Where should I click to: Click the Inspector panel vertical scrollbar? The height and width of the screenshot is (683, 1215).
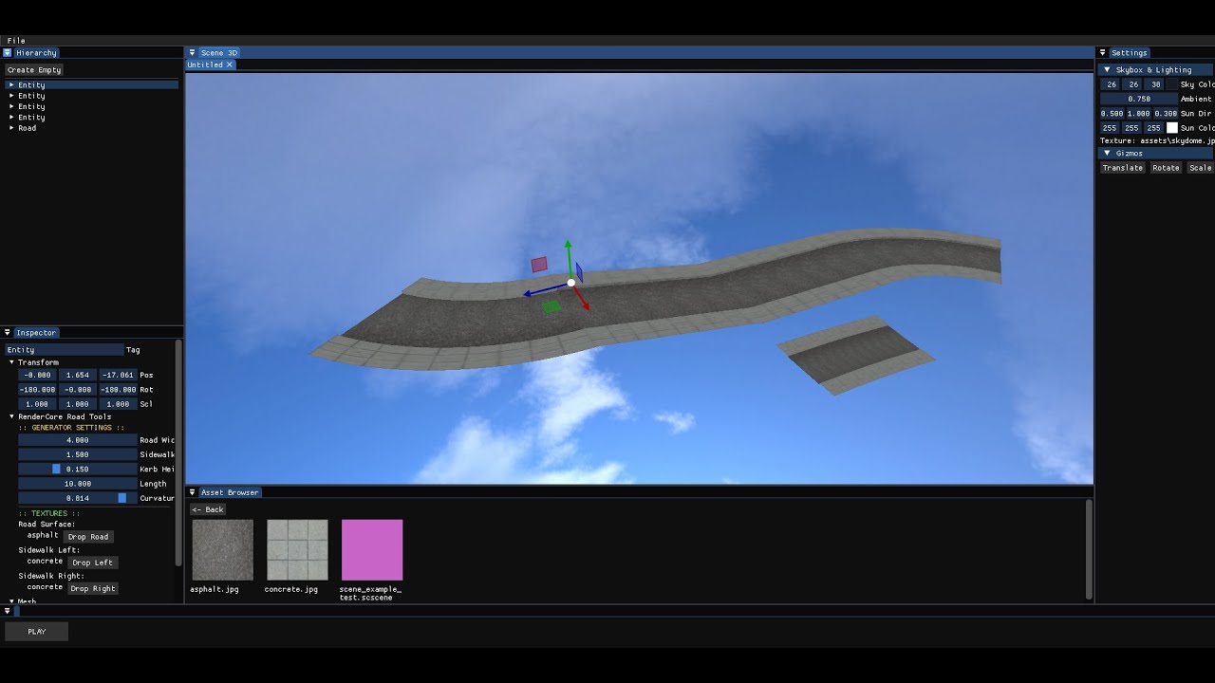point(178,452)
